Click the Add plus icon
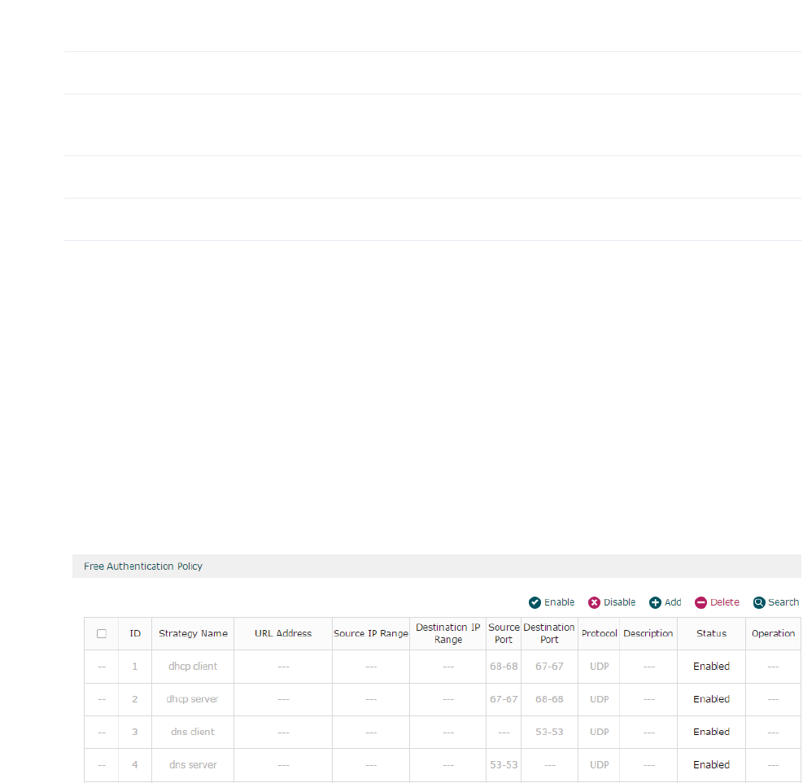 (x=655, y=602)
